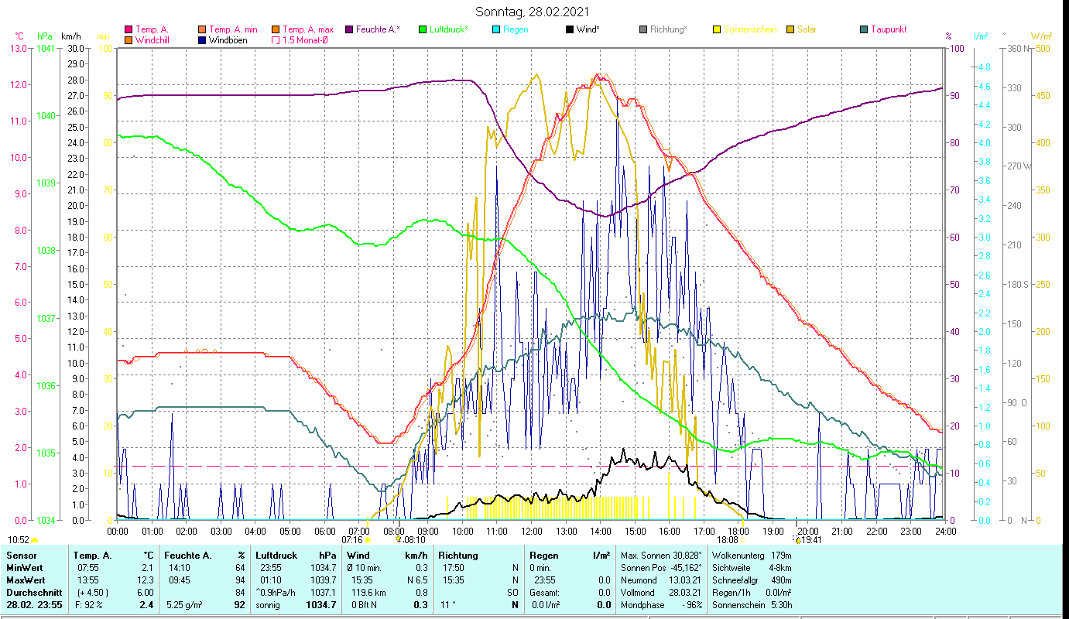
Task: Select the dark blue Windböen legend marker
Action: click(203, 40)
